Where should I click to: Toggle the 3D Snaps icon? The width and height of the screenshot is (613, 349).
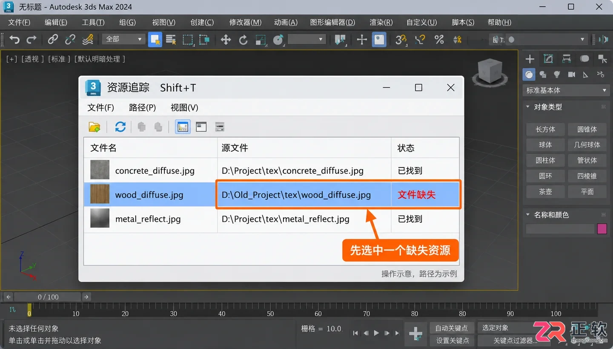[401, 40]
